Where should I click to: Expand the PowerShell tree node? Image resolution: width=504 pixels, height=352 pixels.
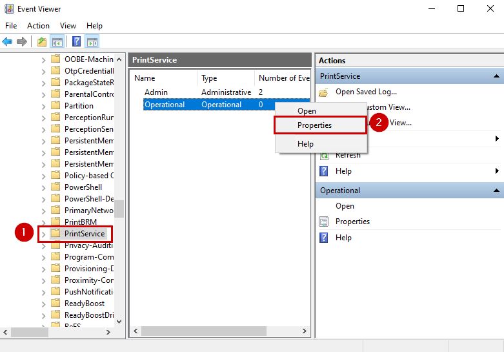(43, 187)
